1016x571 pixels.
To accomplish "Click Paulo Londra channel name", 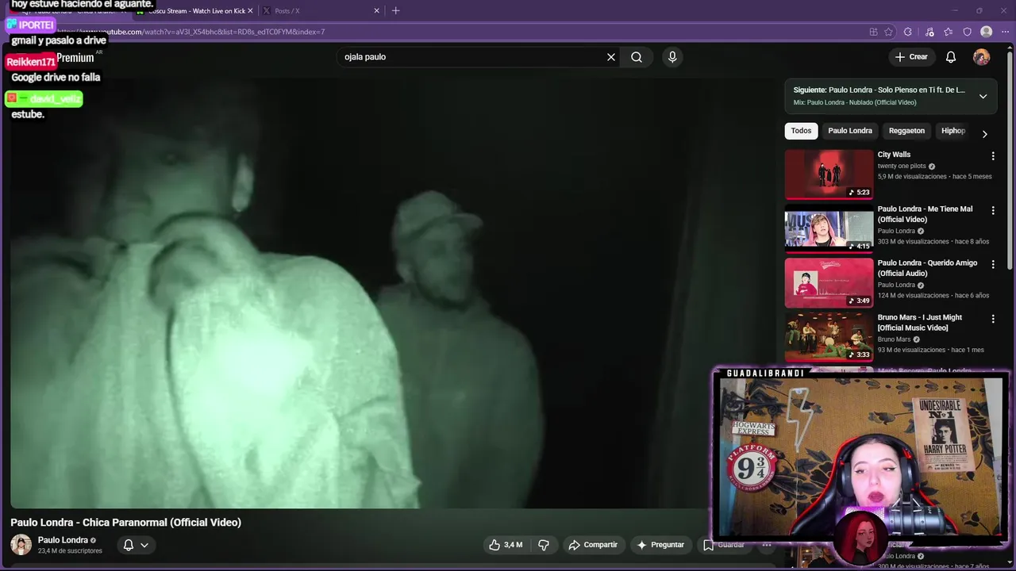I will click(x=63, y=540).
